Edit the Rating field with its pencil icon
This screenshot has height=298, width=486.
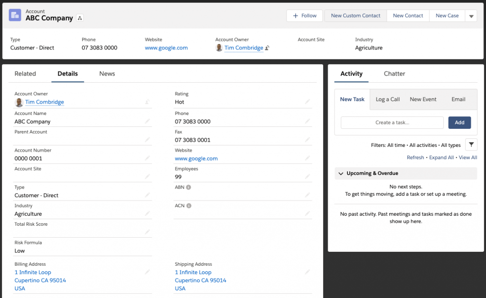308,100
